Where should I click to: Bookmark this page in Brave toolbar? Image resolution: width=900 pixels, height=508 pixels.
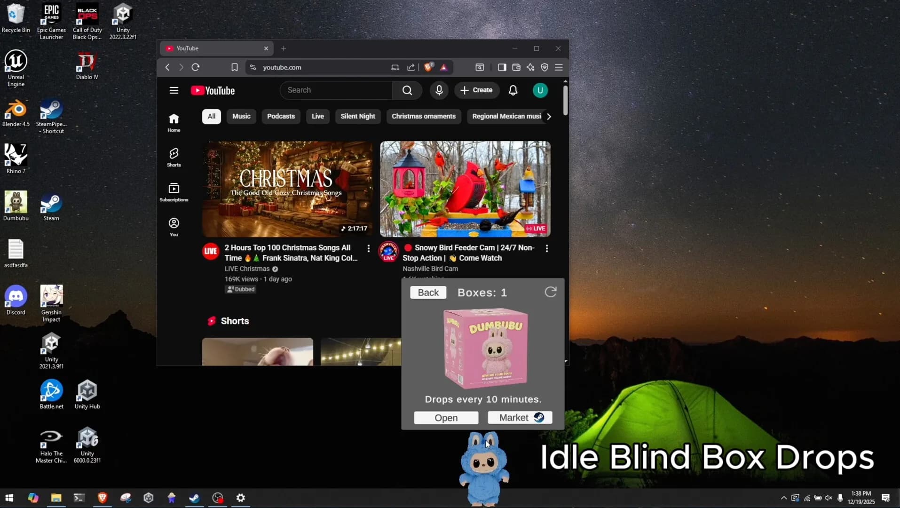click(235, 67)
